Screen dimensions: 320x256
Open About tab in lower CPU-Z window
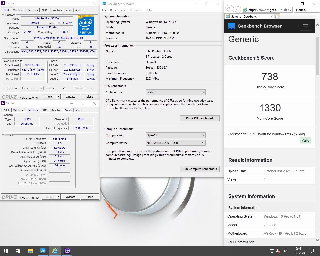pyautogui.click(x=79, y=110)
